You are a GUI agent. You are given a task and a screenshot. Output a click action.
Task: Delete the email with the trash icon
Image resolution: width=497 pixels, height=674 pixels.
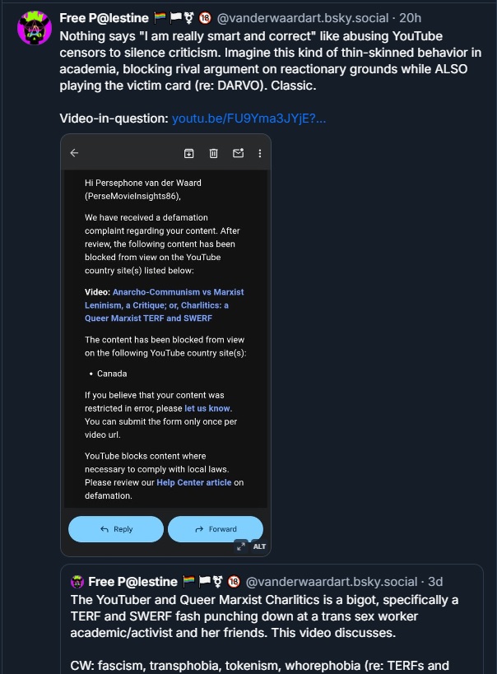point(215,152)
